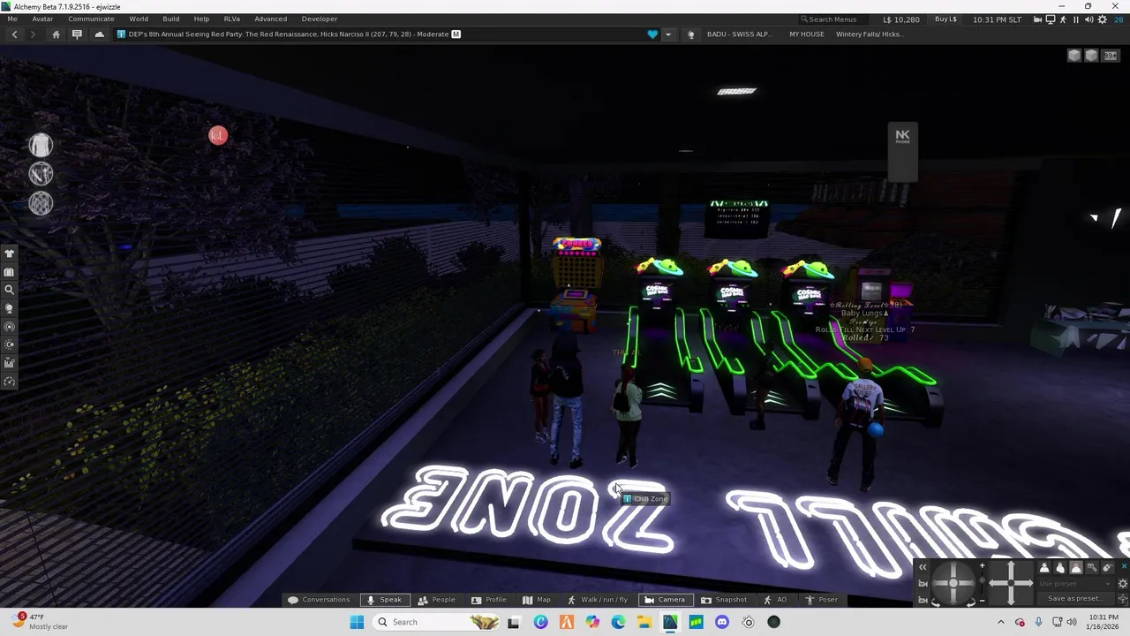Click camera zoom slider
Screen dimensions: 1130x636
(x=983, y=583)
